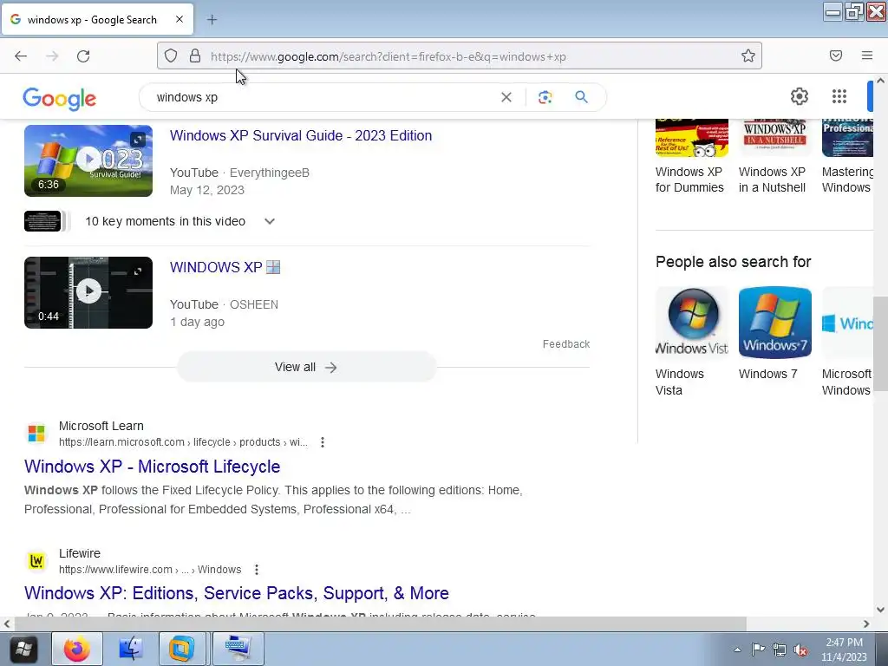Screen dimensions: 888x666
Task: Click into the Google search field
Action: (x=323, y=97)
